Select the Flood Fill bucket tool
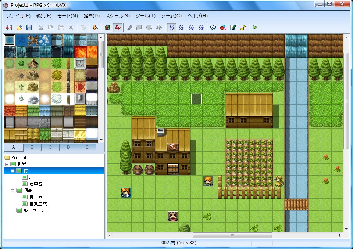 tap(159, 28)
